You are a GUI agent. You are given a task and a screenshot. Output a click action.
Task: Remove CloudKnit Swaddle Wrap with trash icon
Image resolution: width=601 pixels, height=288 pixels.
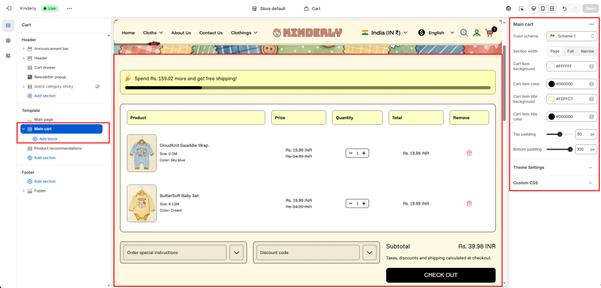(469, 153)
